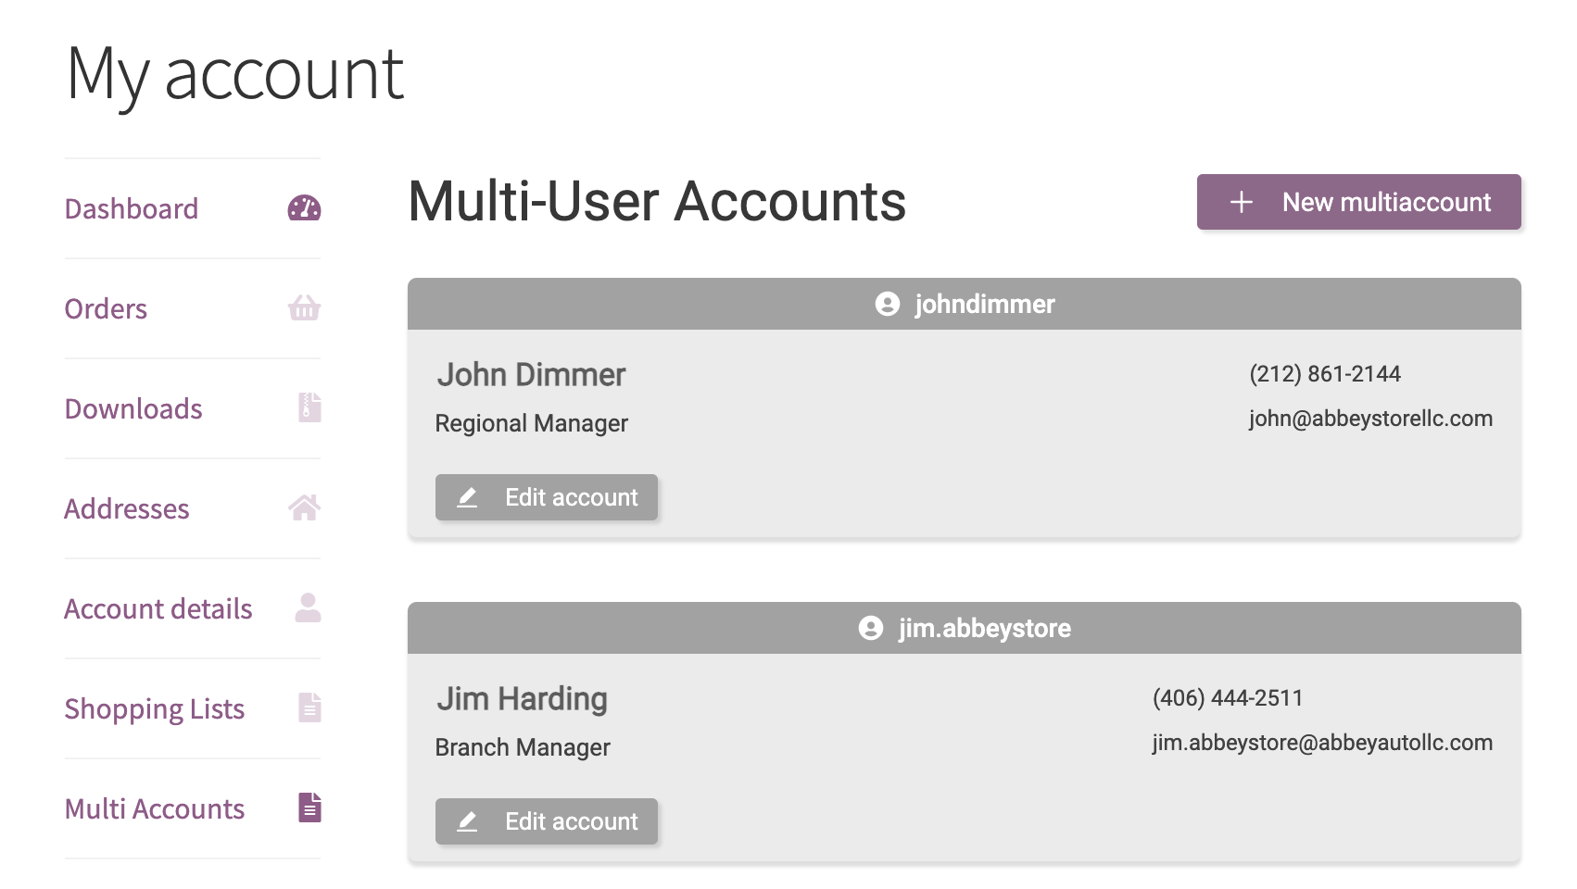Click the avatar icon on johndimmer header
The image size is (1577, 889).
(887, 304)
